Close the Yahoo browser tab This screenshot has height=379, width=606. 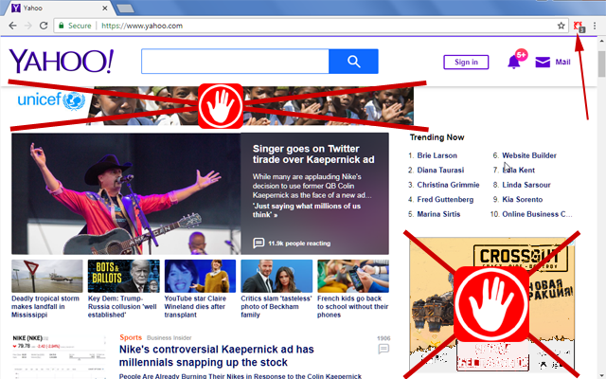pos(105,8)
